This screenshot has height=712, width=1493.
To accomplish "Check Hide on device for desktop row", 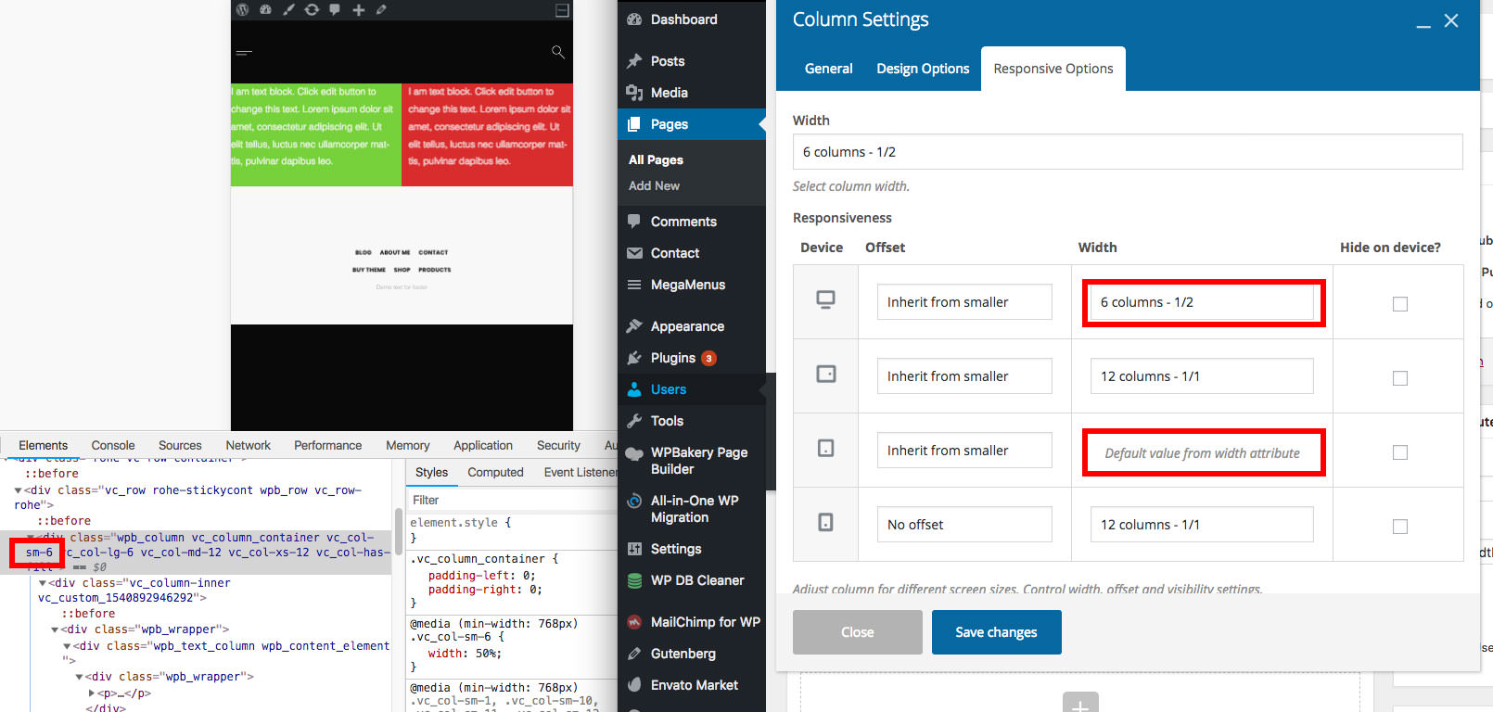I will (x=1400, y=304).
